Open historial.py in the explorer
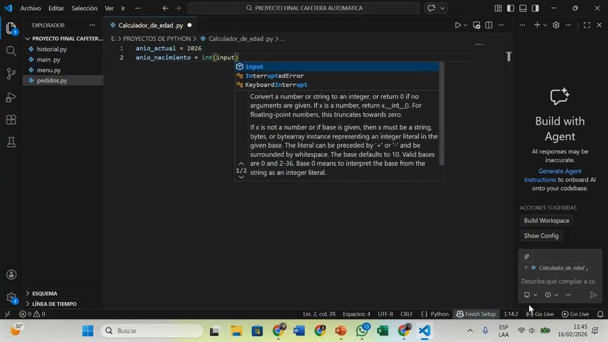The image size is (608, 342). pyautogui.click(x=52, y=49)
